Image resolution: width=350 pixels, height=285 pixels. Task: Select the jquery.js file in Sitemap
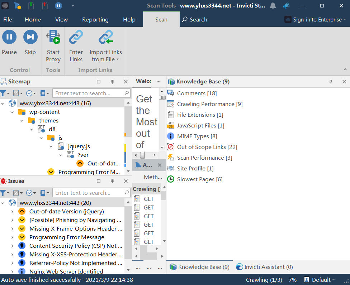pos(79,146)
